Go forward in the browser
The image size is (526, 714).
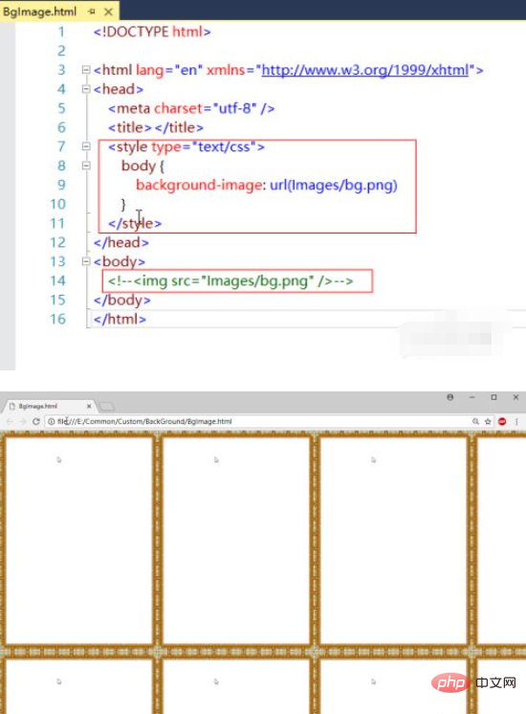(22, 422)
